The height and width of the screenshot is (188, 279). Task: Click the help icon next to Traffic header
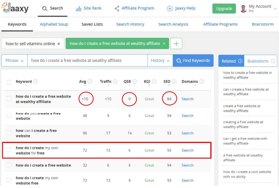[x=115, y=81]
